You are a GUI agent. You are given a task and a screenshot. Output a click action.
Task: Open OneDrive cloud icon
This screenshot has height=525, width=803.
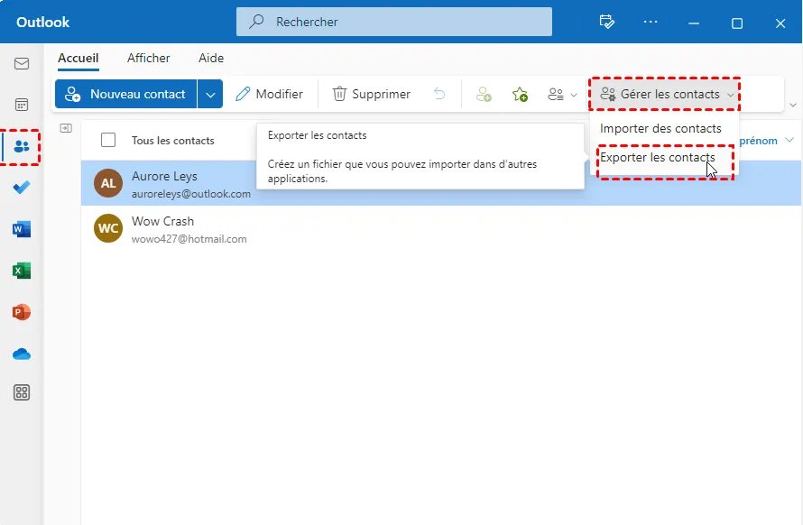coord(22,354)
